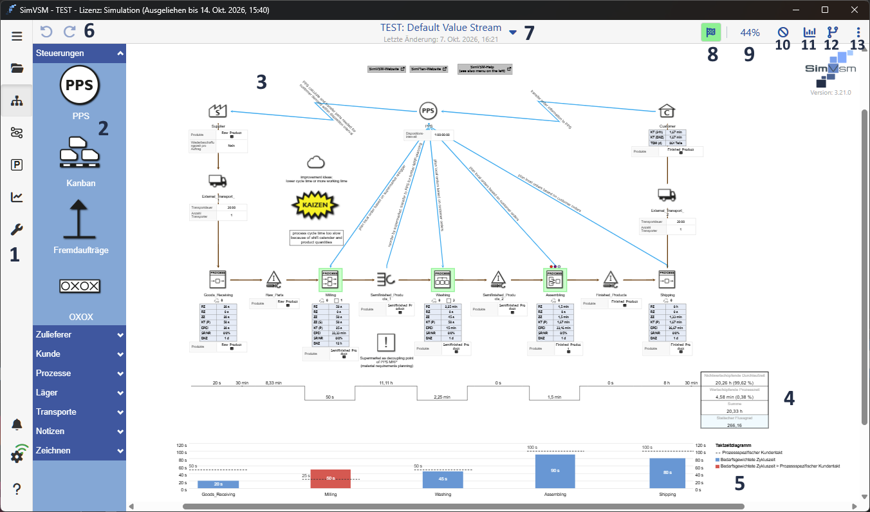Open the parameter sliders sidebar icon

point(17,133)
